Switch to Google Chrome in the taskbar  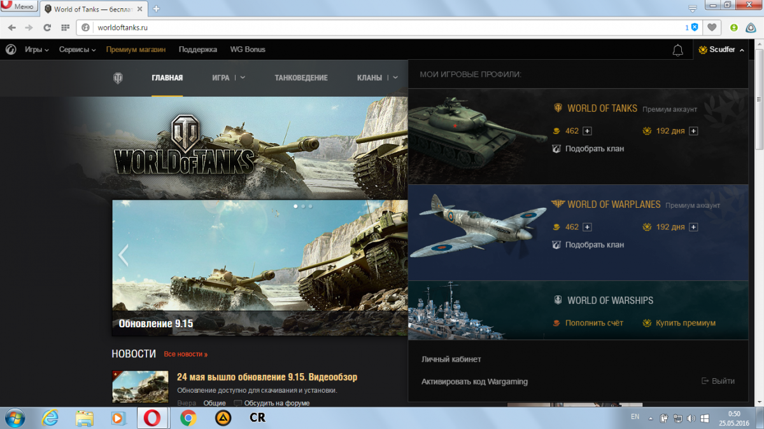tap(187, 418)
